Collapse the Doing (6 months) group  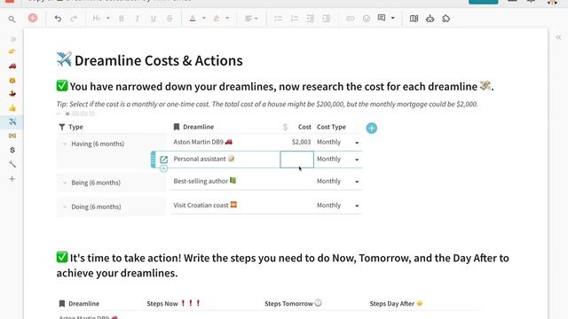pos(65,206)
